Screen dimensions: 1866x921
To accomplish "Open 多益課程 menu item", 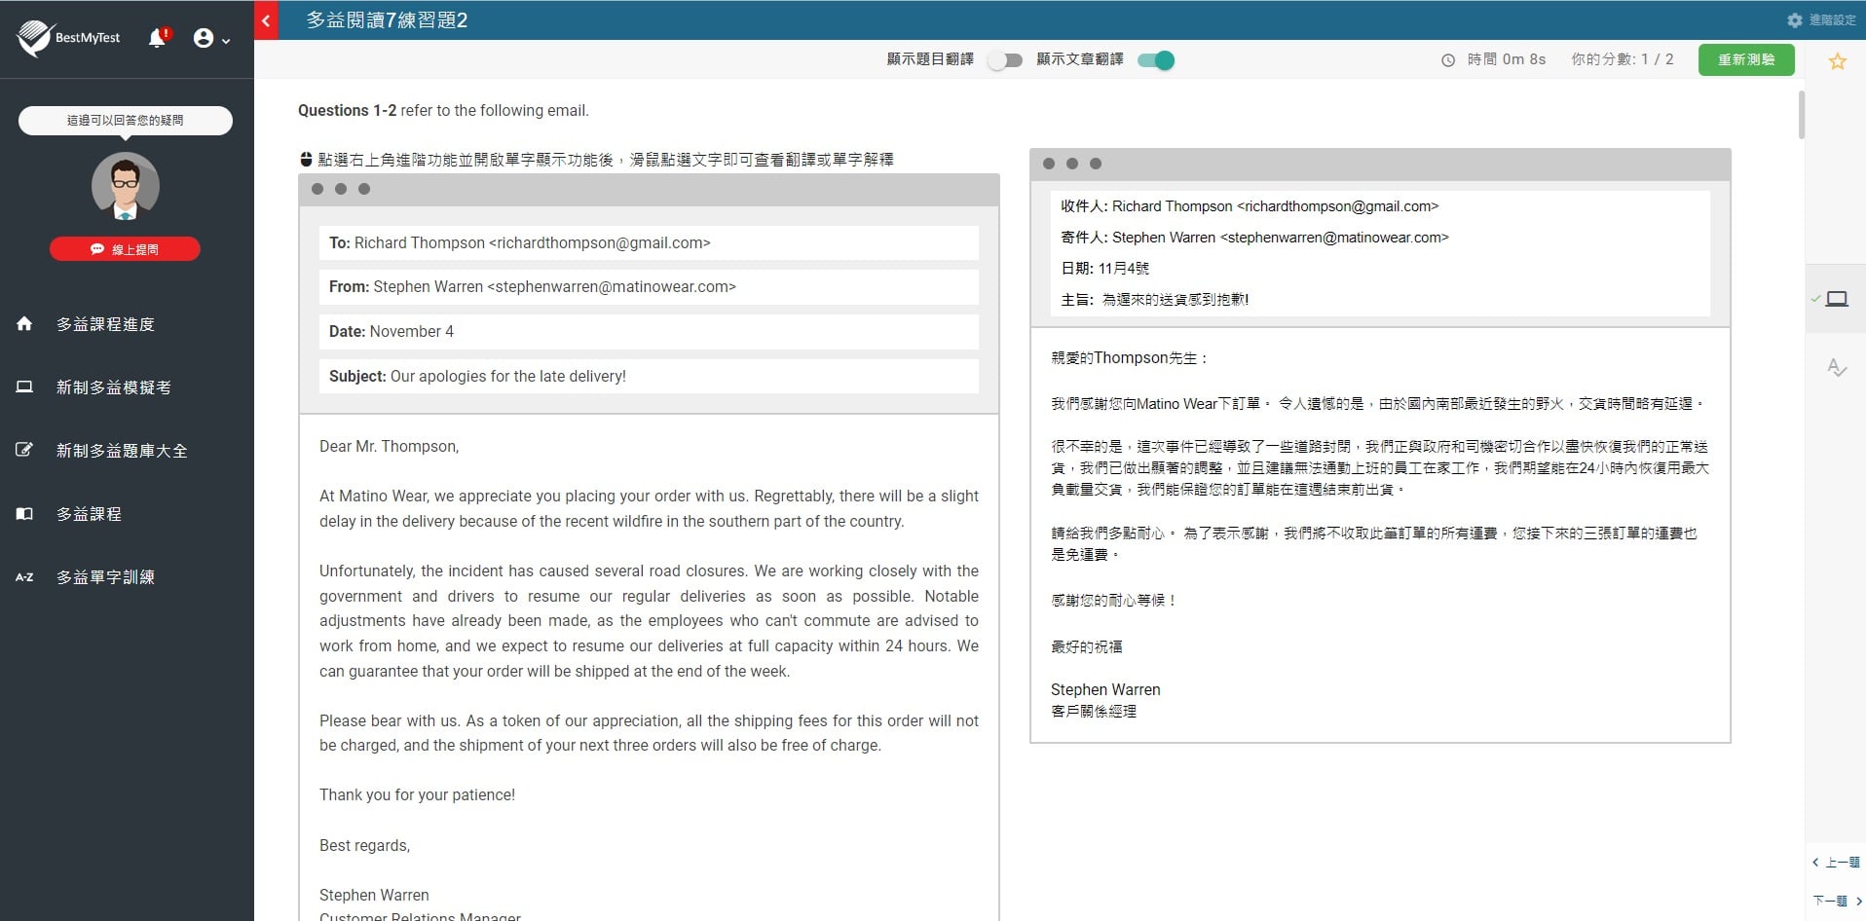I will 89,514.
